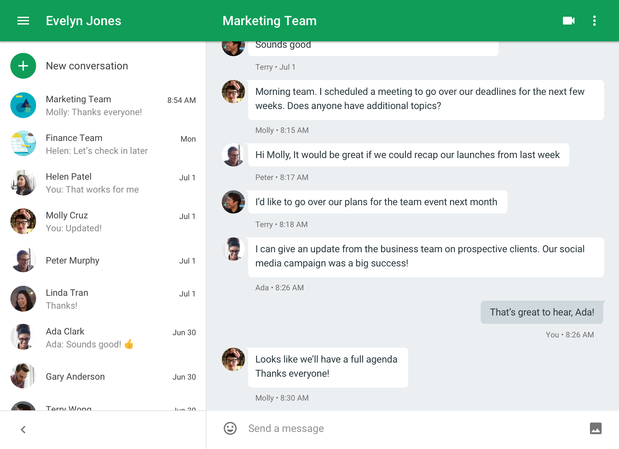Click the Marketing Team group avatar
Screen dimensions: 619x449
pos(23,105)
